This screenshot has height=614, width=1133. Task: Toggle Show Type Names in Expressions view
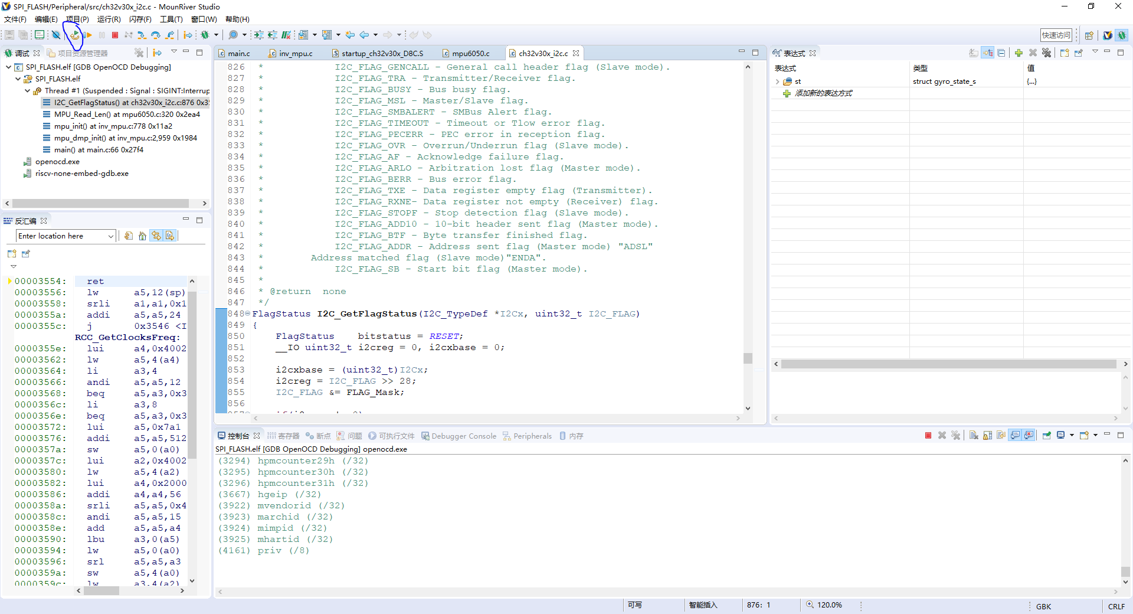(974, 53)
